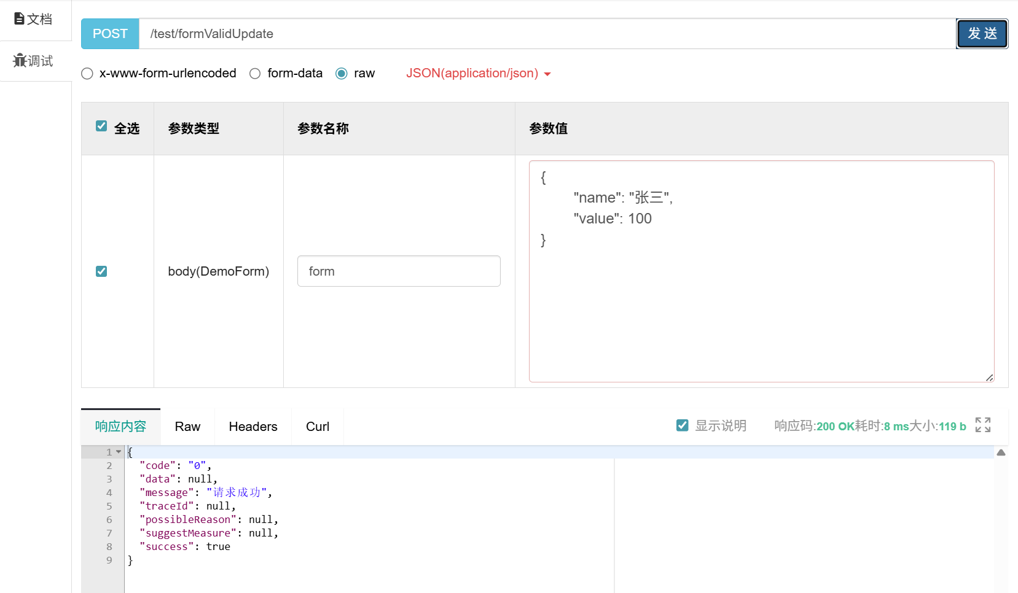Open the 调试 debug page from the sidebar

33,60
